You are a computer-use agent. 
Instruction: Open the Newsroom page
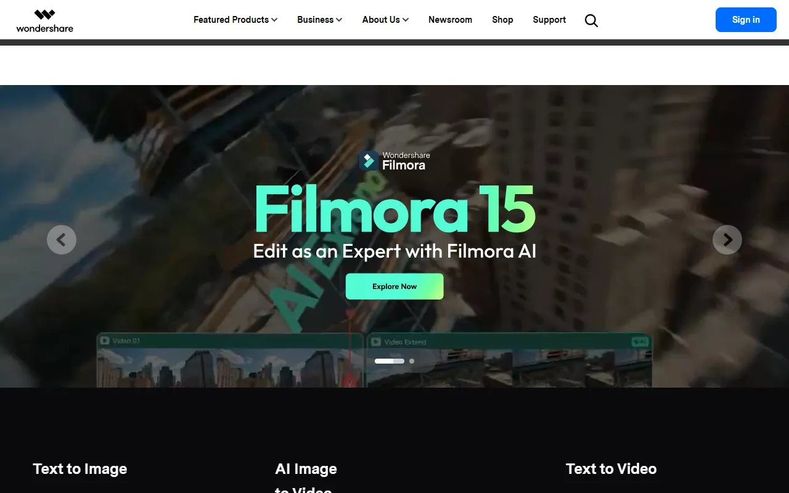point(450,20)
